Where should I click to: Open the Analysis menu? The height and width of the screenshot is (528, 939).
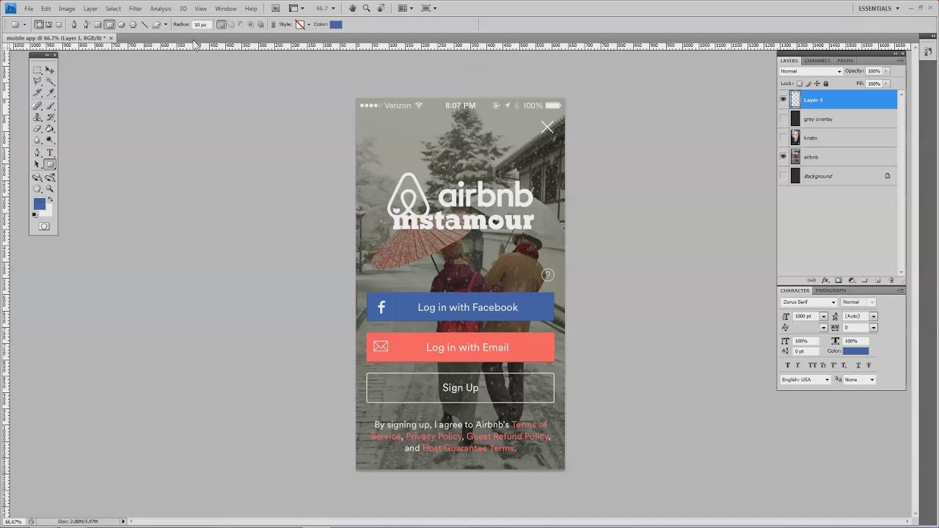click(x=161, y=9)
